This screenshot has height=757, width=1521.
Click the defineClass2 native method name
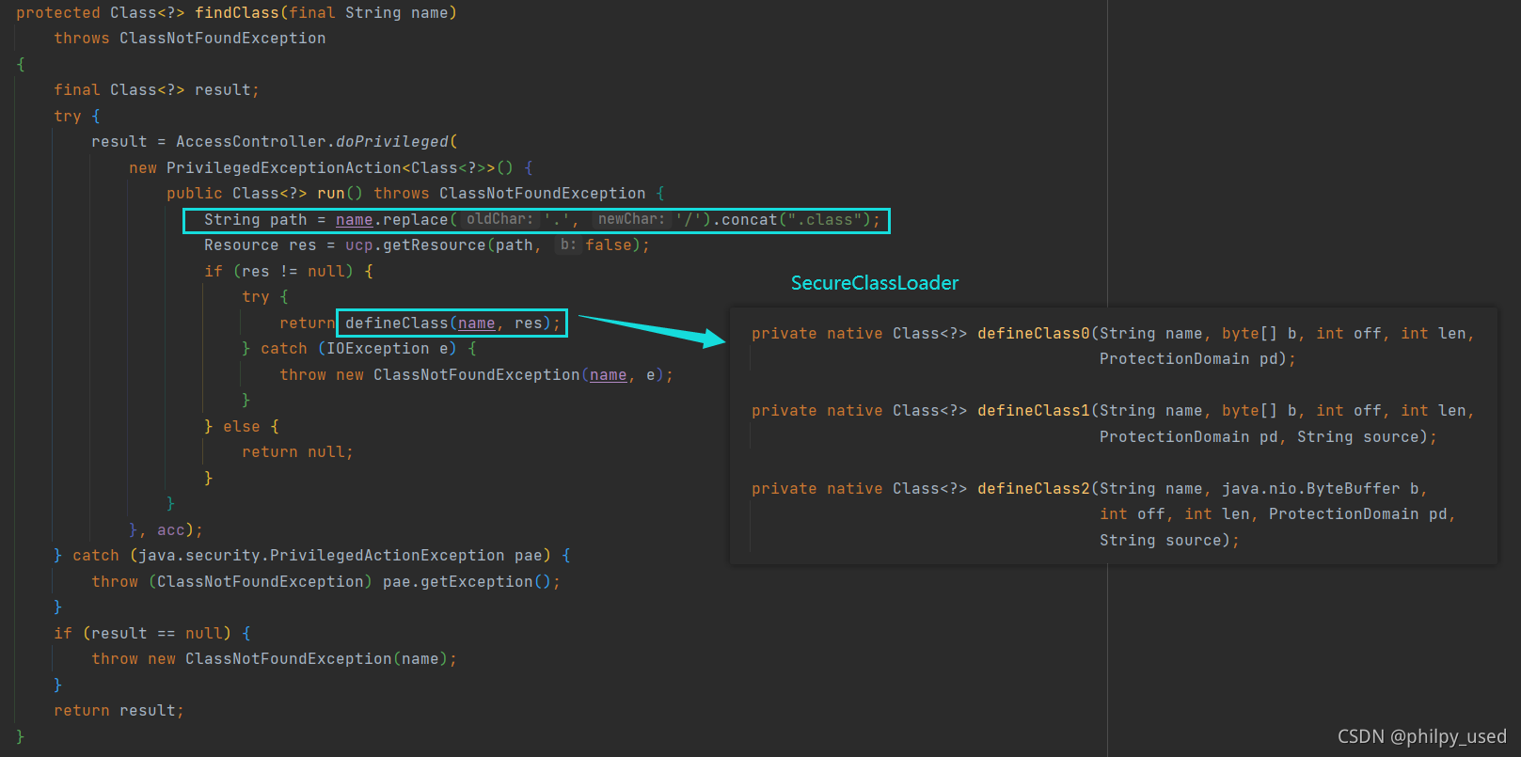click(1033, 488)
